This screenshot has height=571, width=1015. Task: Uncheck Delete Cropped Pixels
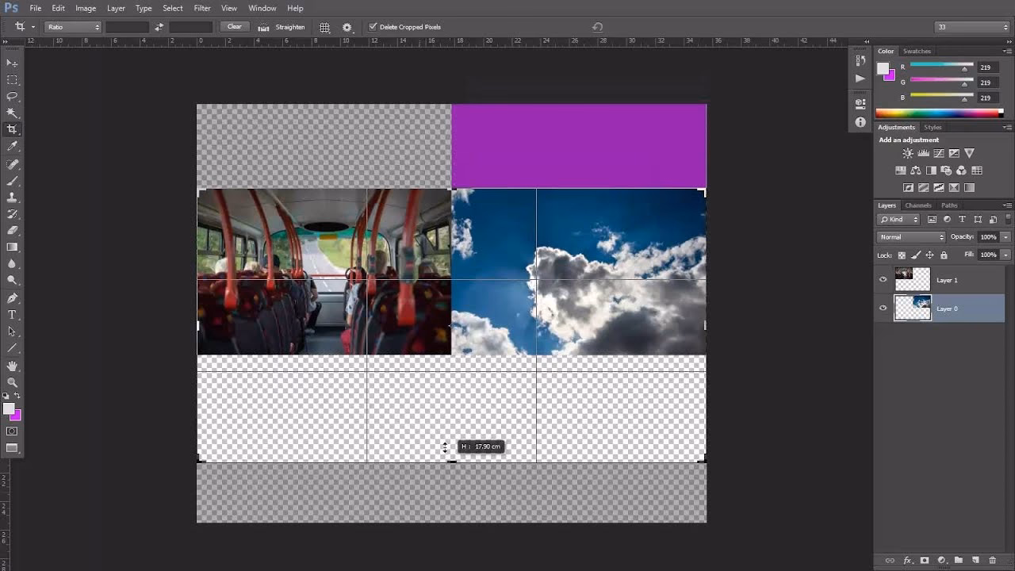coord(373,26)
